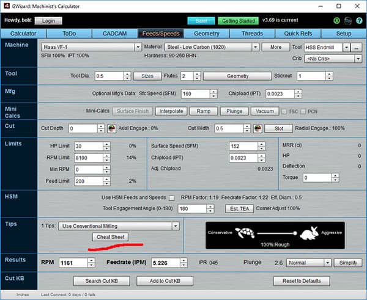Click the Stickout input field
The width and height of the screenshot is (367, 300).
[311, 76]
